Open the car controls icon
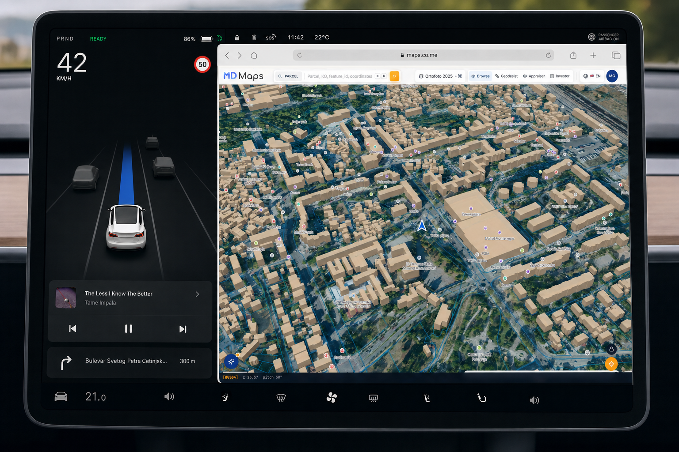This screenshot has width=679, height=452. (x=61, y=397)
